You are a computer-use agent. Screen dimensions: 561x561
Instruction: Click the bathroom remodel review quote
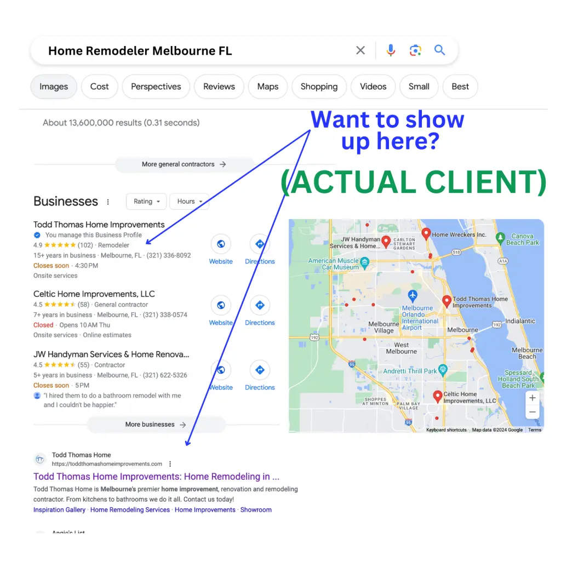coord(112,400)
